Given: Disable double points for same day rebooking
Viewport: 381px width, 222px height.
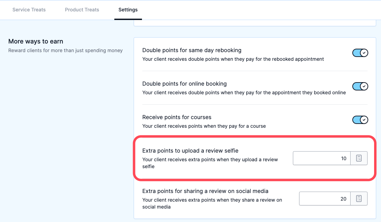Looking at the screenshot, I should tap(360, 53).
